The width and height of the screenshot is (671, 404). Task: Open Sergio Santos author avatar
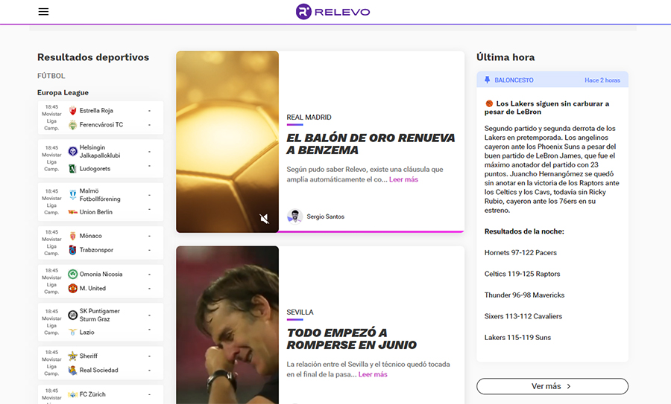[294, 217]
